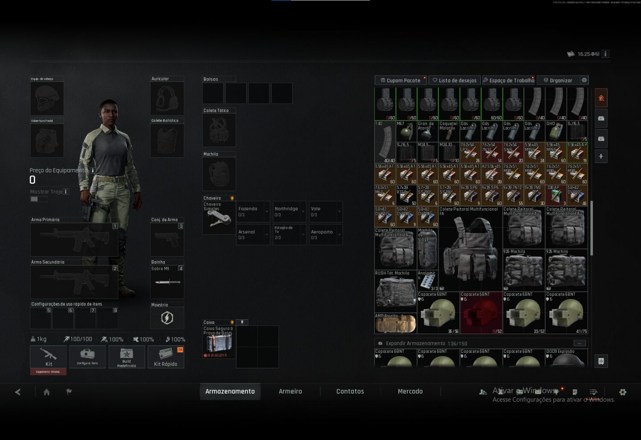
Task: Open the Maestria lightning icon
Action: (x=167, y=318)
